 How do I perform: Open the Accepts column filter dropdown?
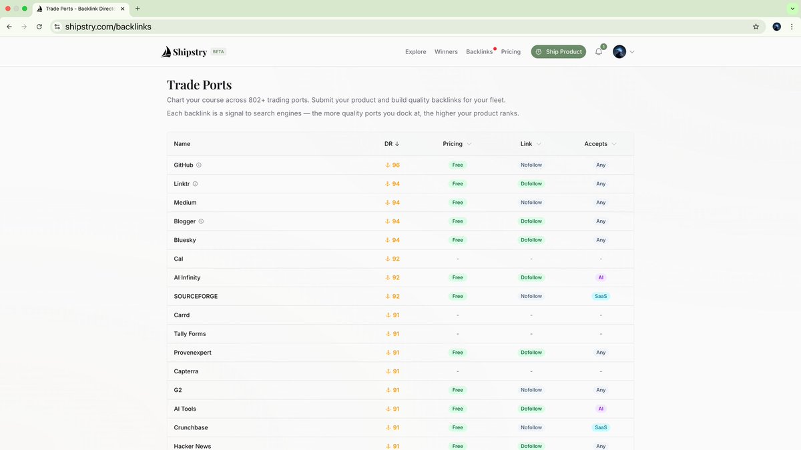coord(600,143)
